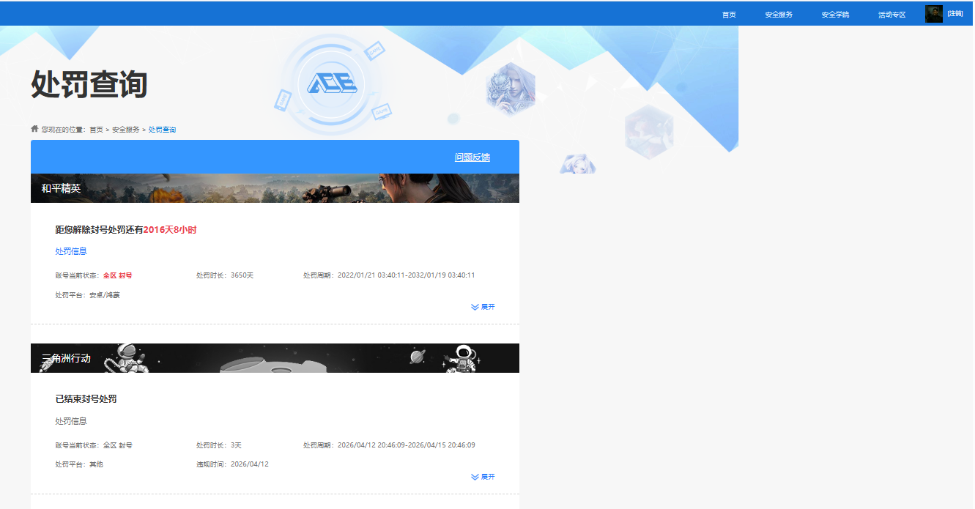Click the ACE logo emblem
Image resolution: width=975 pixels, height=509 pixels.
click(332, 83)
